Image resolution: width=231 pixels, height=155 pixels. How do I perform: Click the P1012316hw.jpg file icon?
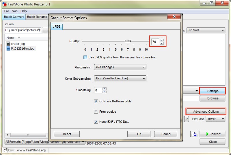tap(8, 48)
